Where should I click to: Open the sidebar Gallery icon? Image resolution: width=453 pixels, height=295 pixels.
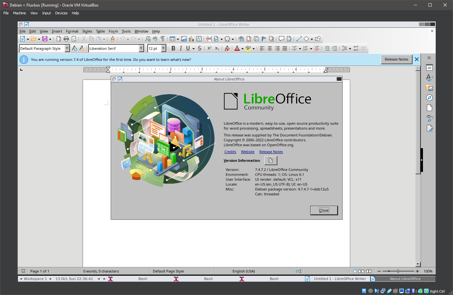(x=429, y=88)
